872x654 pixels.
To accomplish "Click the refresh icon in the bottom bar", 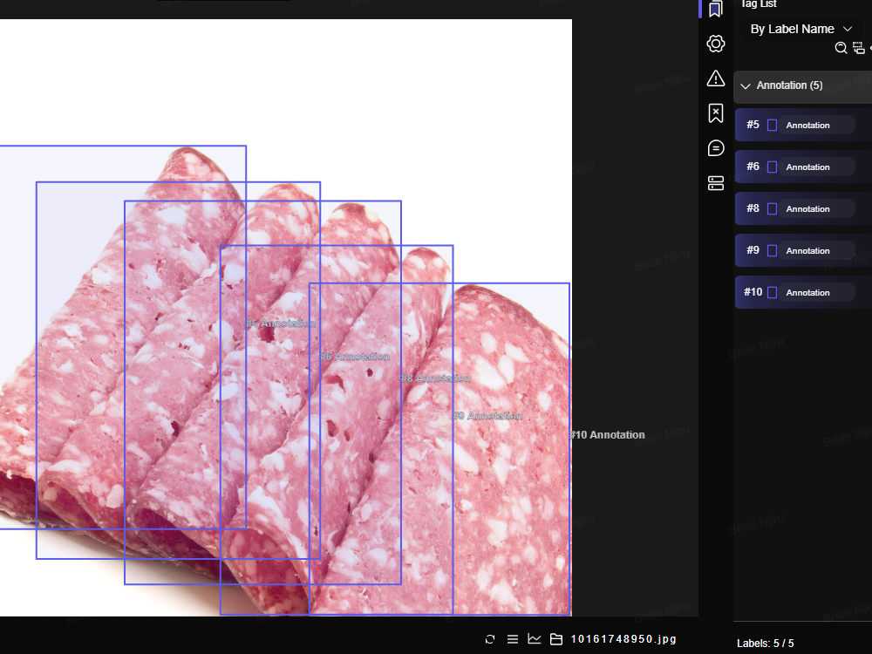I will 490,639.
